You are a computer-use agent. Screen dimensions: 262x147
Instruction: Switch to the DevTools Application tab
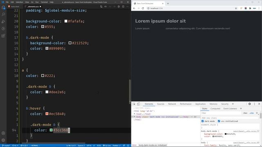200,104
